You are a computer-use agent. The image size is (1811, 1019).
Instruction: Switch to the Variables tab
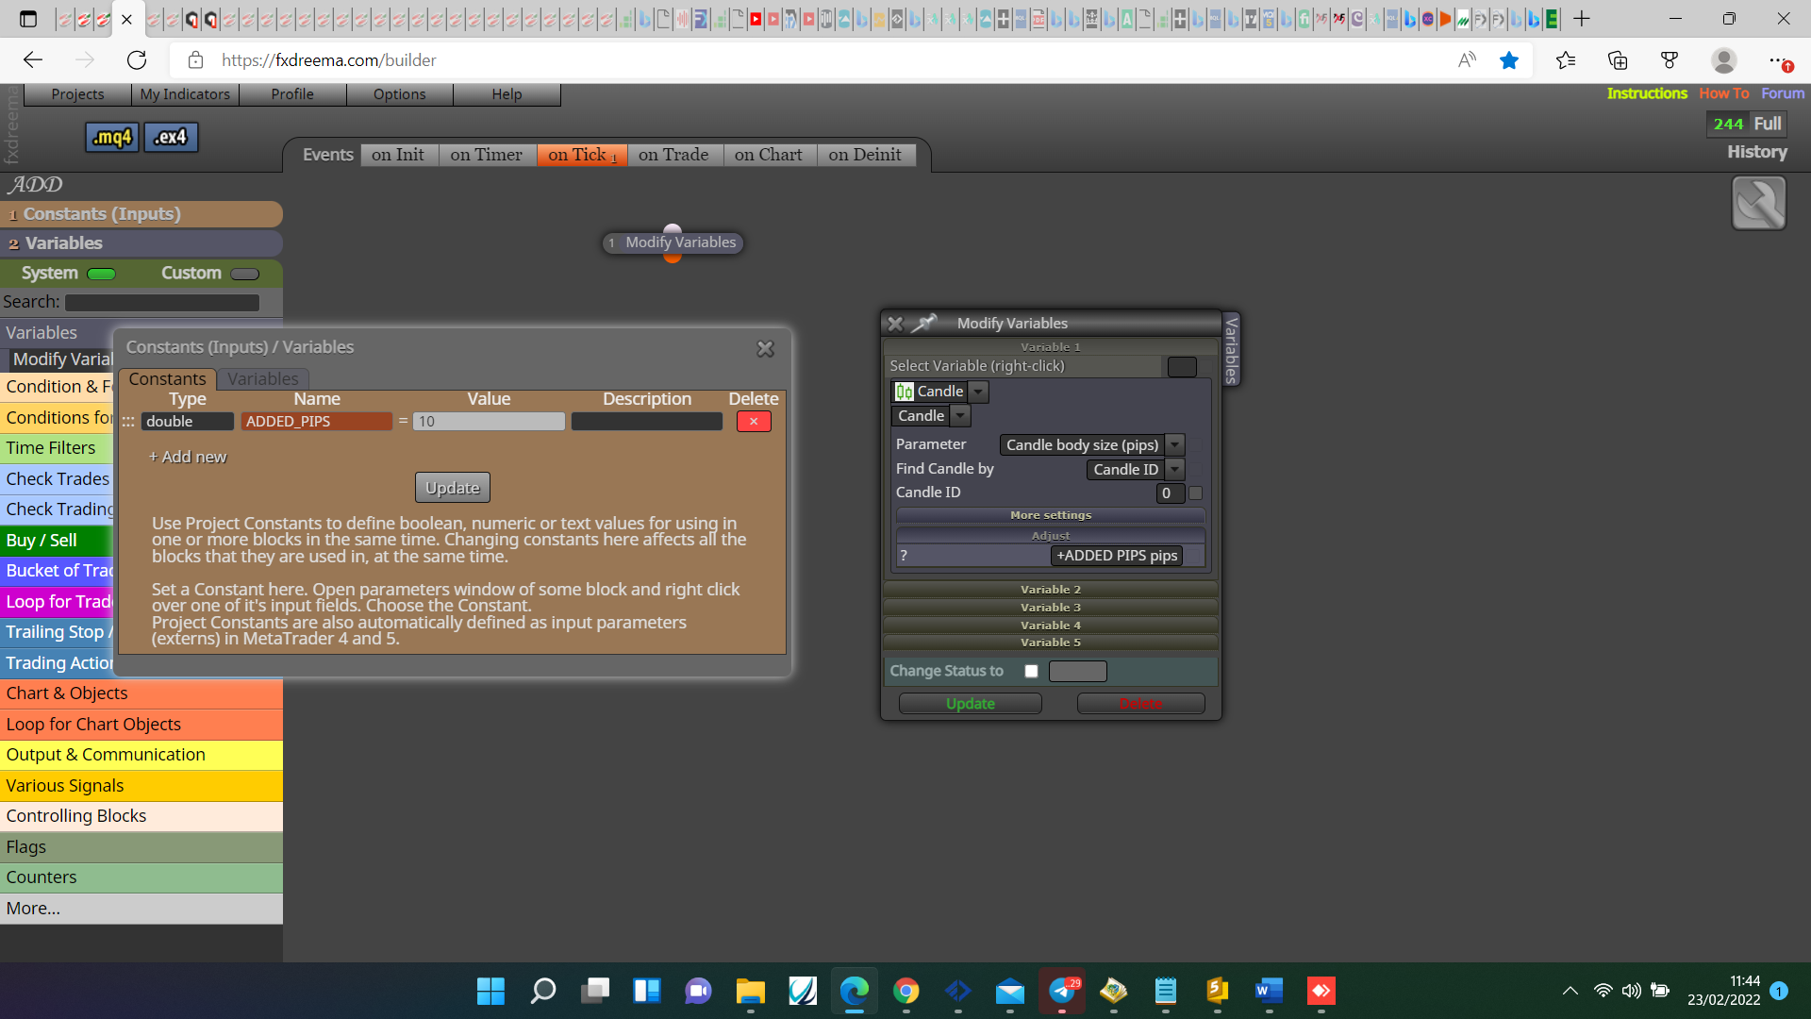point(263,379)
